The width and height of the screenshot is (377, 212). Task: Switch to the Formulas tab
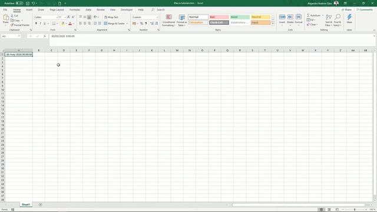coord(75,10)
